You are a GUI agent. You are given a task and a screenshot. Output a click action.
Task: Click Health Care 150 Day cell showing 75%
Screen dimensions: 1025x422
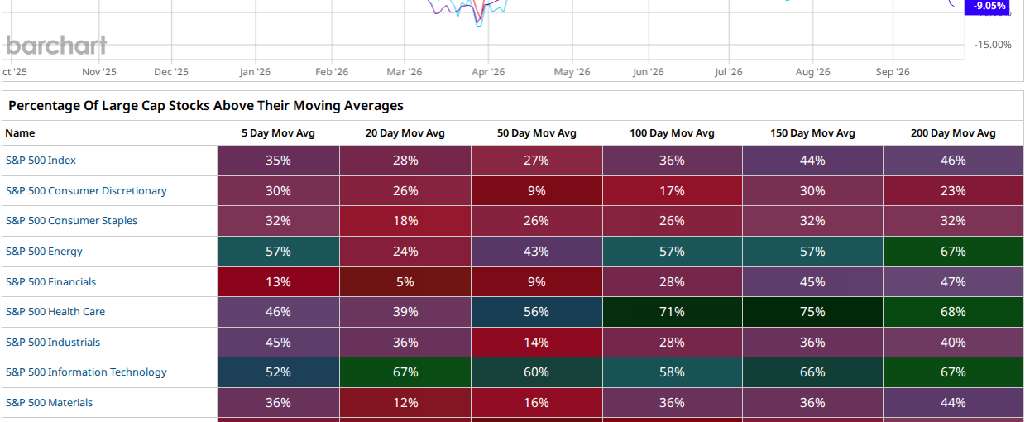click(x=812, y=312)
